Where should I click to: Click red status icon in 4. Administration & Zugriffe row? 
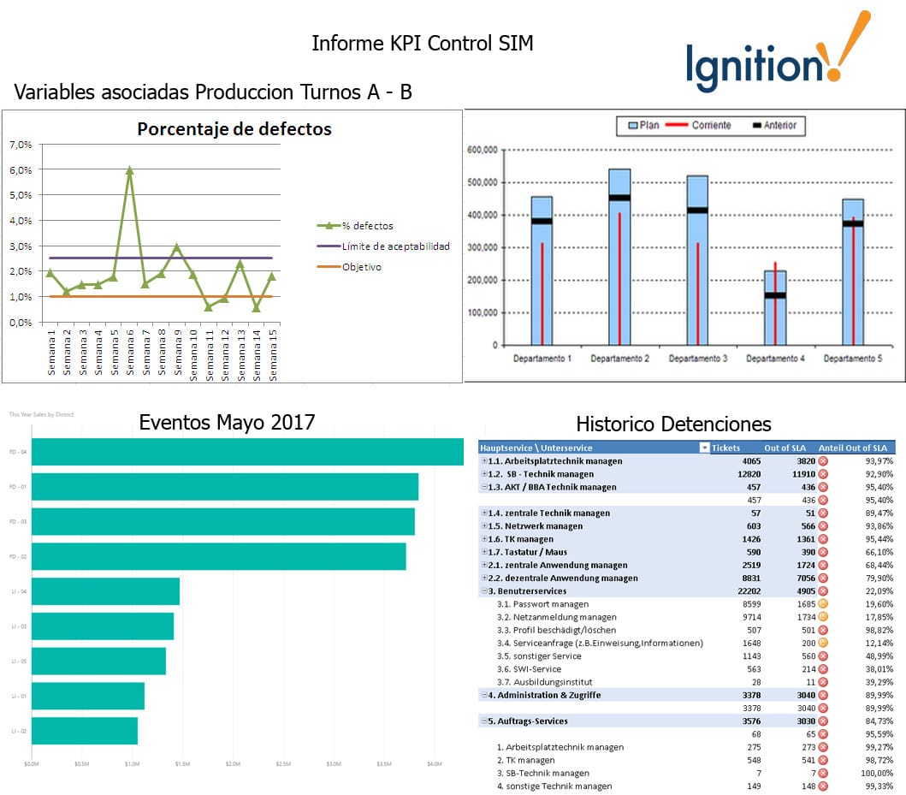(823, 695)
